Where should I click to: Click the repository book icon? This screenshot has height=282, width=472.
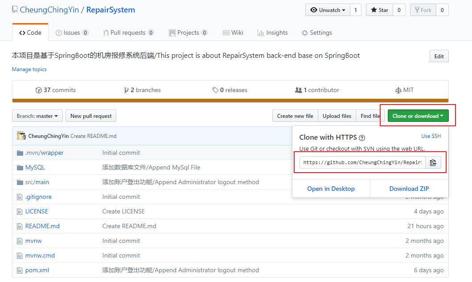tap(14, 10)
